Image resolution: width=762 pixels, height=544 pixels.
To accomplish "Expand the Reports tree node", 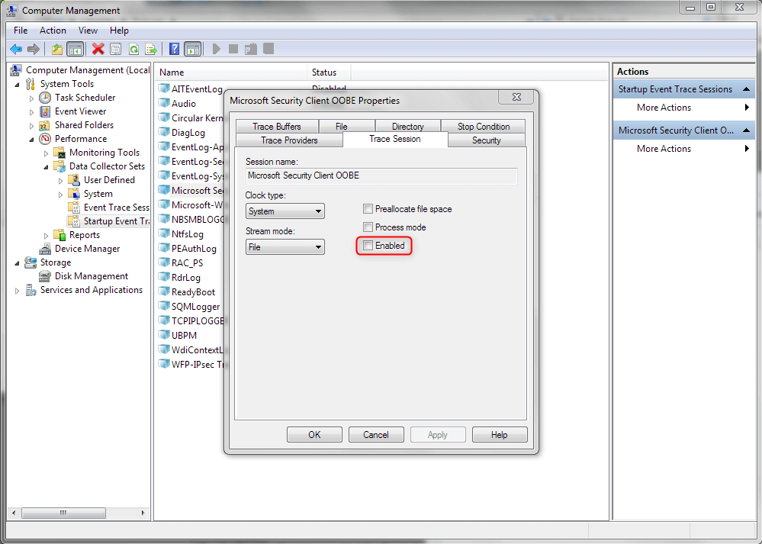I will coord(46,235).
